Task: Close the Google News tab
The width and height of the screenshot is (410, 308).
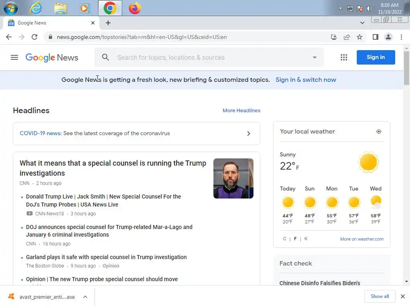Action: pos(93,23)
